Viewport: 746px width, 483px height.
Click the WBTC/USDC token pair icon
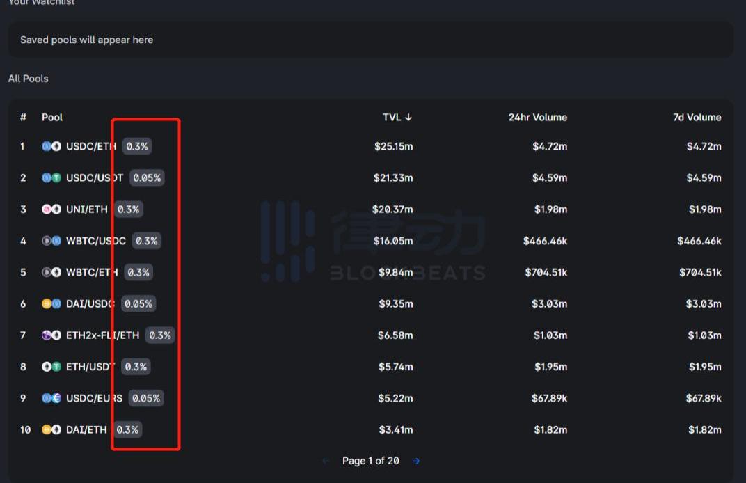(51, 241)
